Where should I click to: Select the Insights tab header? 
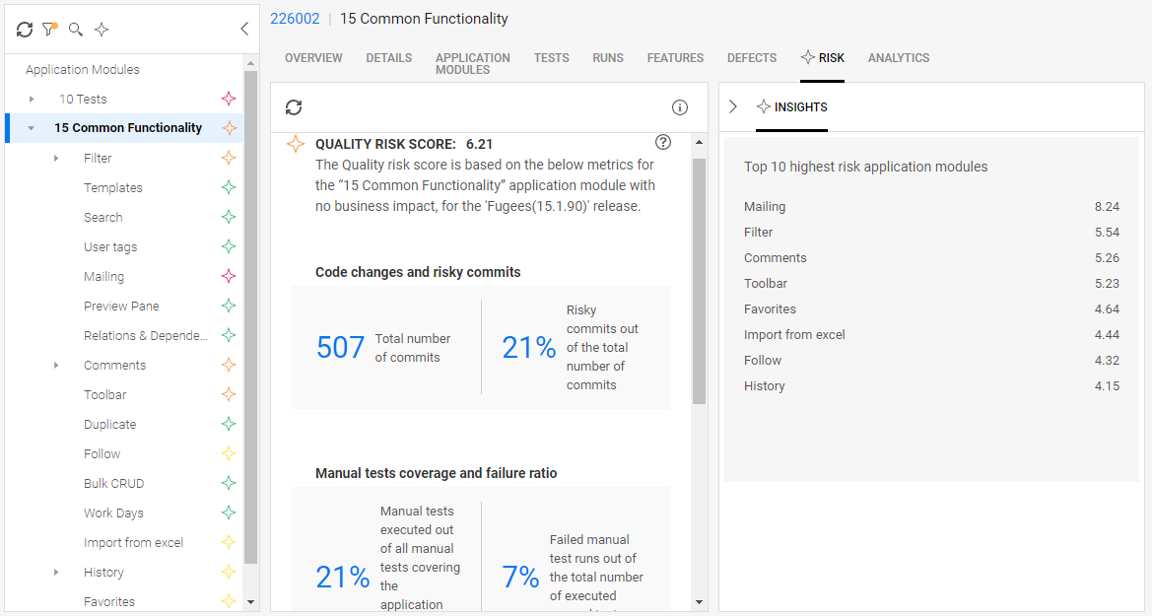tap(791, 106)
